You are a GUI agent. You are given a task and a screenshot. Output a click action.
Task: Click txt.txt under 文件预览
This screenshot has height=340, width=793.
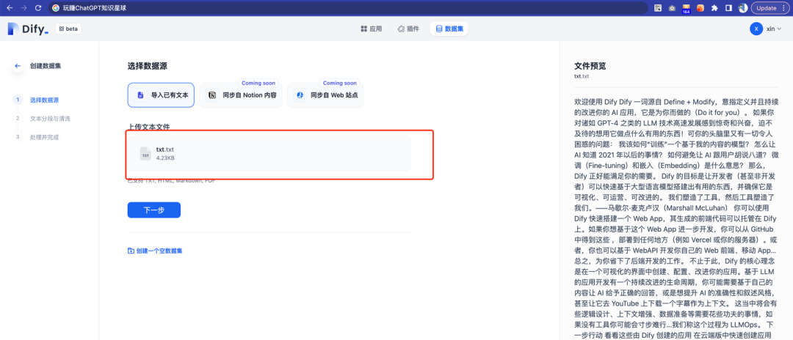pyautogui.click(x=582, y=76)
